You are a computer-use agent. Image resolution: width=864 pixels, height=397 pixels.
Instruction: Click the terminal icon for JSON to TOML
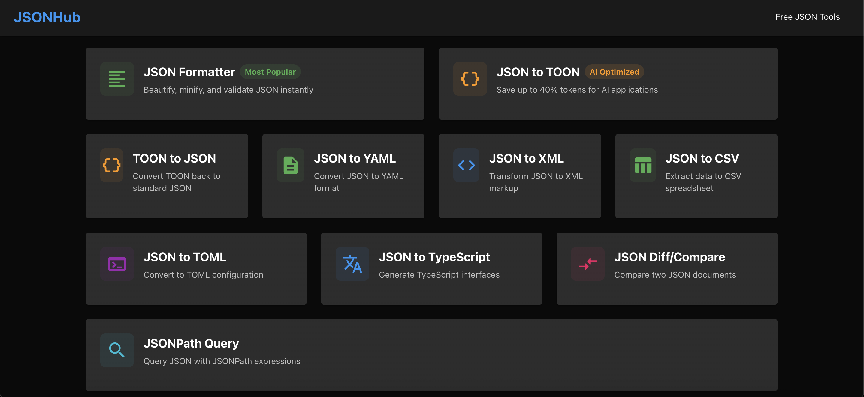point(117,264)
